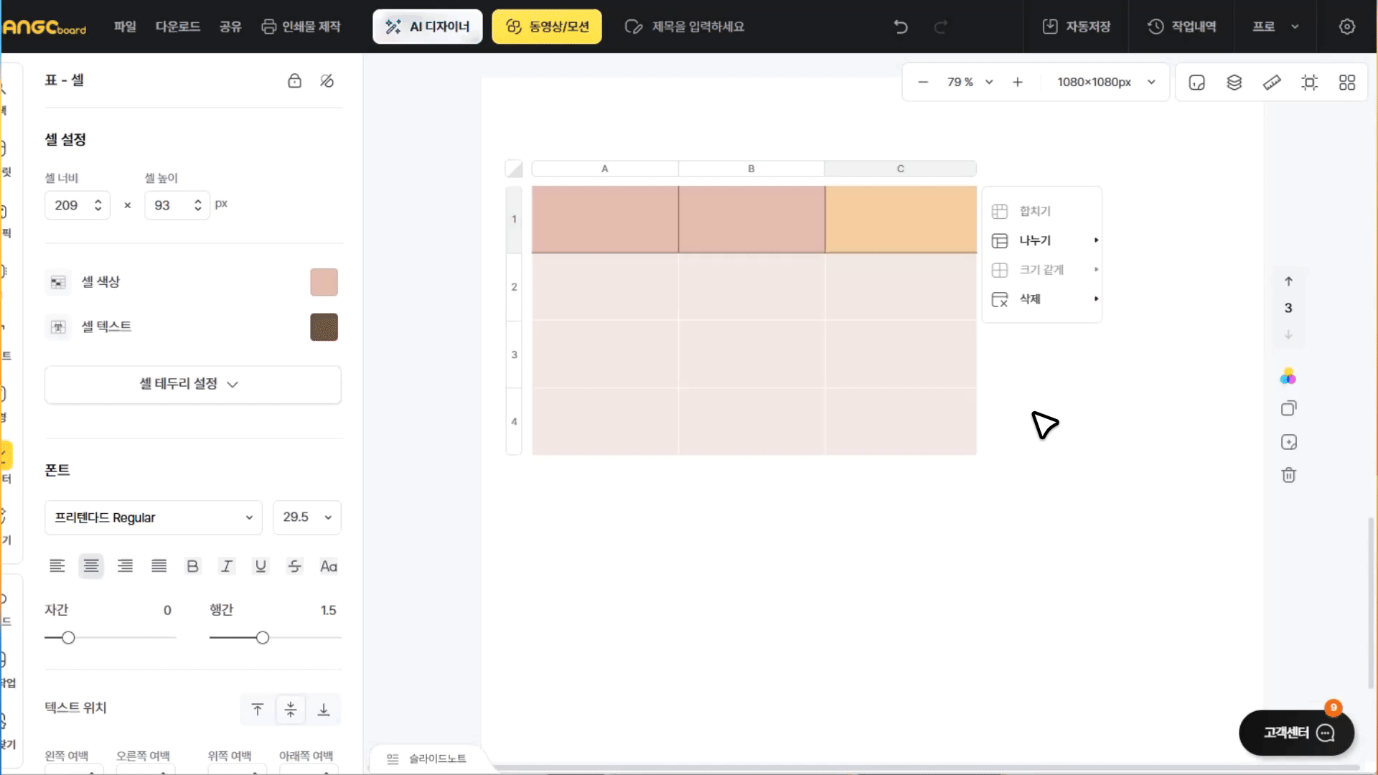Image resolution: width=1378 pixels, height=775 pixels.
Task: Open the 파일 menu
Action: 125,27
